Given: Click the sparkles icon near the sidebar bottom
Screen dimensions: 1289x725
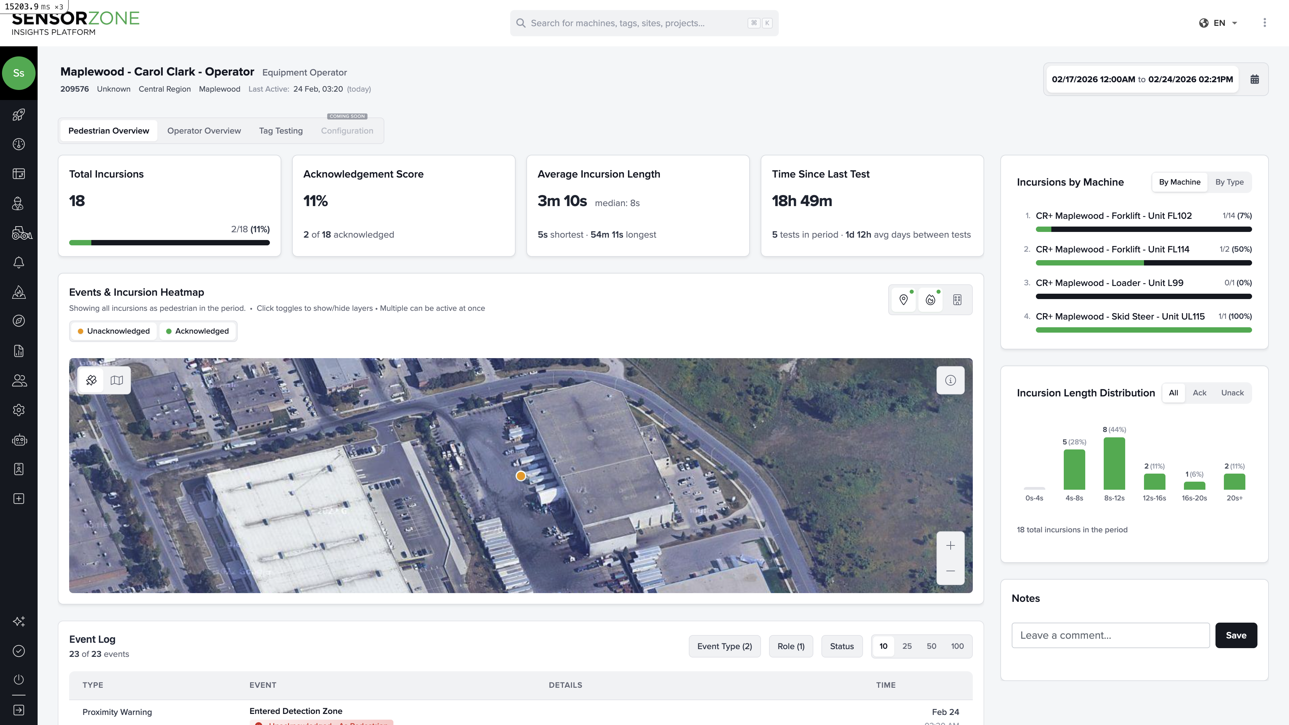Looking at the screenshot, I should coord(18,621).
